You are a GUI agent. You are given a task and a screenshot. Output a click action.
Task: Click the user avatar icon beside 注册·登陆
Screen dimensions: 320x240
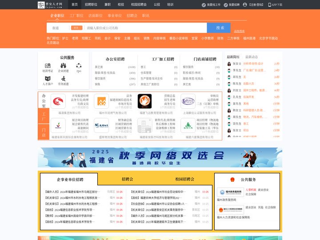coord(245,5)
